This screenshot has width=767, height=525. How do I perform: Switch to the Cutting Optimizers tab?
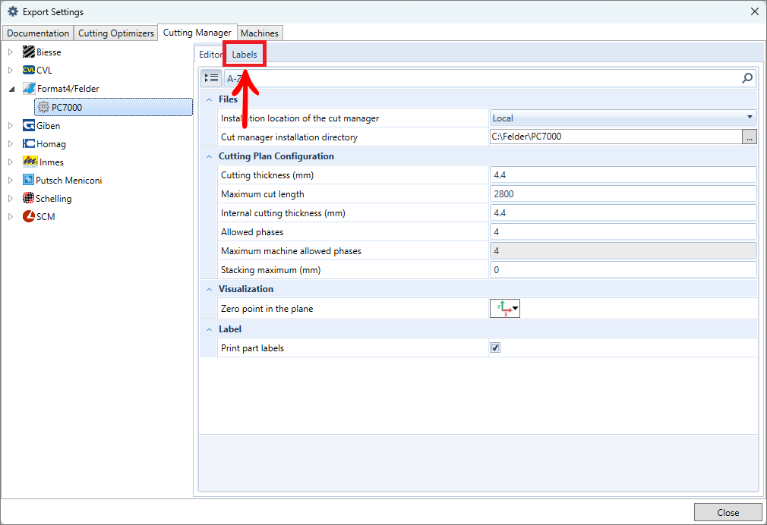116,33
